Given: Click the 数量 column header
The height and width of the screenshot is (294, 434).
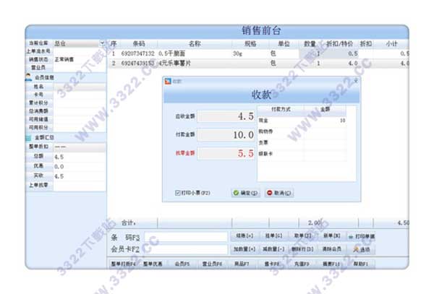Looking at the screenshot, I should tap(310, 43).
